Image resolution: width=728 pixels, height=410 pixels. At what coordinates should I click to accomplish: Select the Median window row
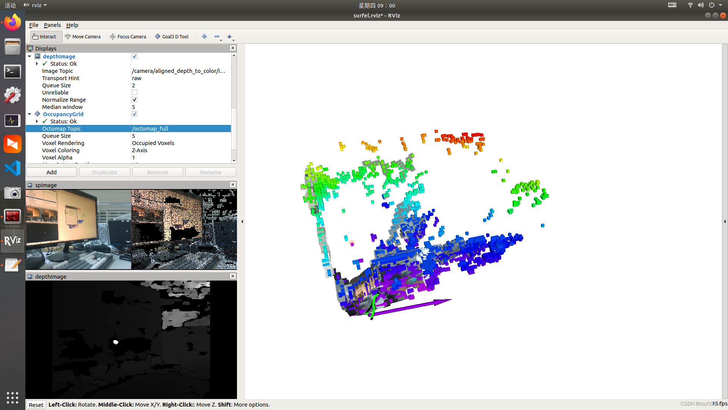[x=128, y=107]
